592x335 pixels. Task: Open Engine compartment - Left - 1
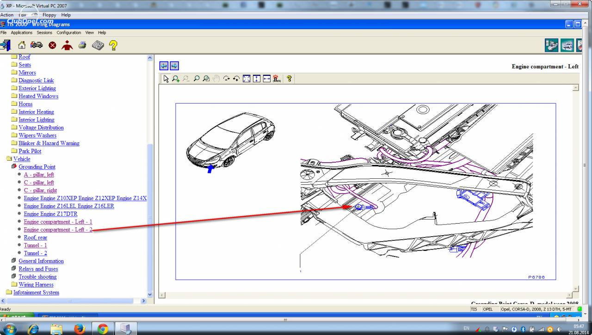coord(58,222)
